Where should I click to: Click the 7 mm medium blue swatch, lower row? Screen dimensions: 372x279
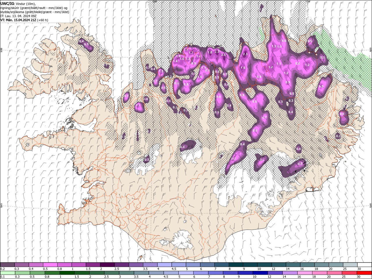tap(216, 273)
